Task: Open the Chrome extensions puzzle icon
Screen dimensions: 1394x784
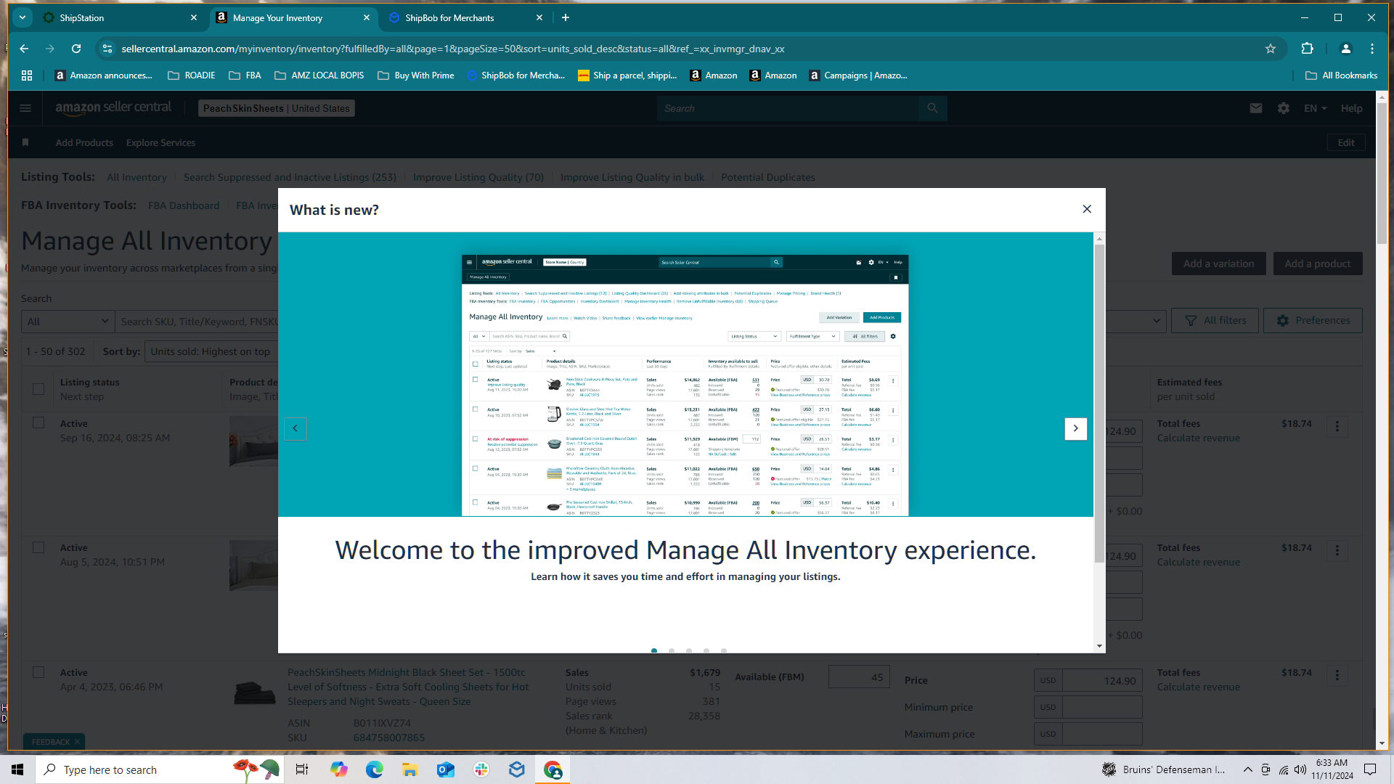Action: 1308,49
